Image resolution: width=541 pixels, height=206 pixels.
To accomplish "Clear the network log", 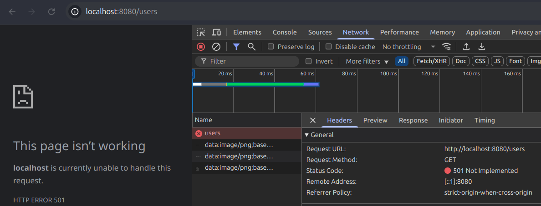I will 216,47.
